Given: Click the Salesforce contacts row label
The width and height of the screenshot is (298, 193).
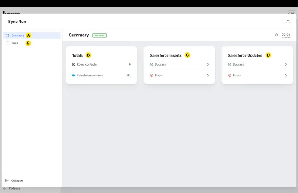Looking at the screenshot, I should (90, 76).
